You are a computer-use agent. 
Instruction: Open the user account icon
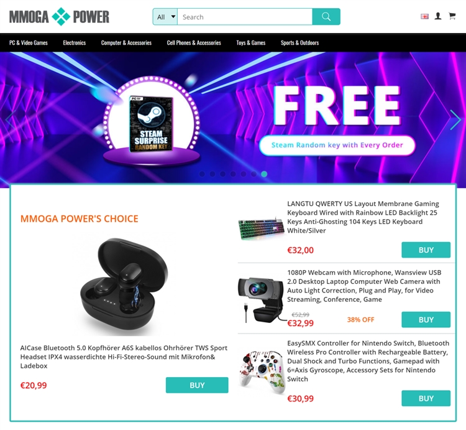click(438, 16)
